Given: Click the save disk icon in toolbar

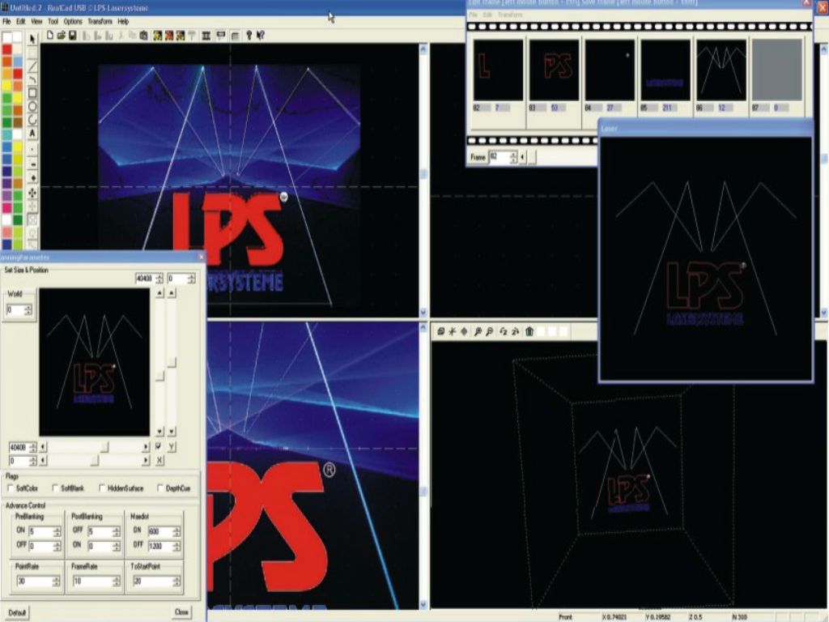Looking at the screenshot, I should [73, 36].
